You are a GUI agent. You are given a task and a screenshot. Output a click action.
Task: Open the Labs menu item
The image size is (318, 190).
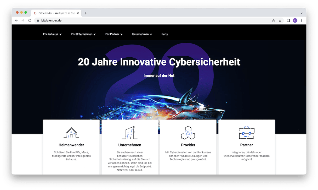[165, 34]
